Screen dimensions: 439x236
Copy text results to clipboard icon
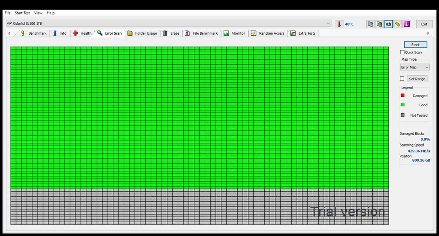point(370,24)
